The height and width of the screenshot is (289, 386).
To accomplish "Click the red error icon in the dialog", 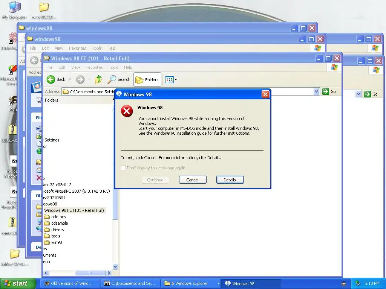I will pyautogui.click(x=127, y=111).
